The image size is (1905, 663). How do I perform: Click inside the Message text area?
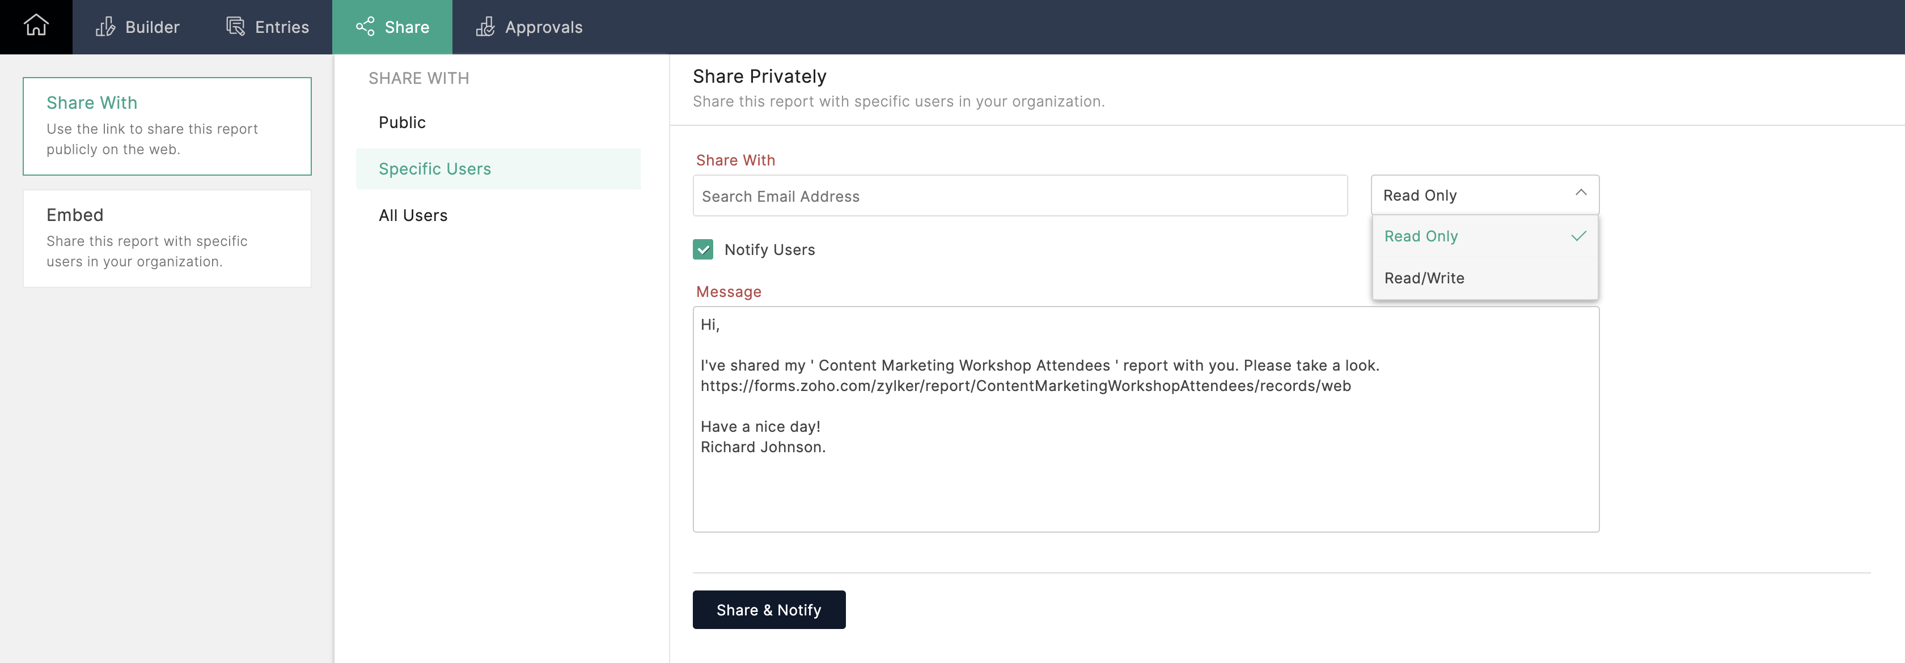1145,481
